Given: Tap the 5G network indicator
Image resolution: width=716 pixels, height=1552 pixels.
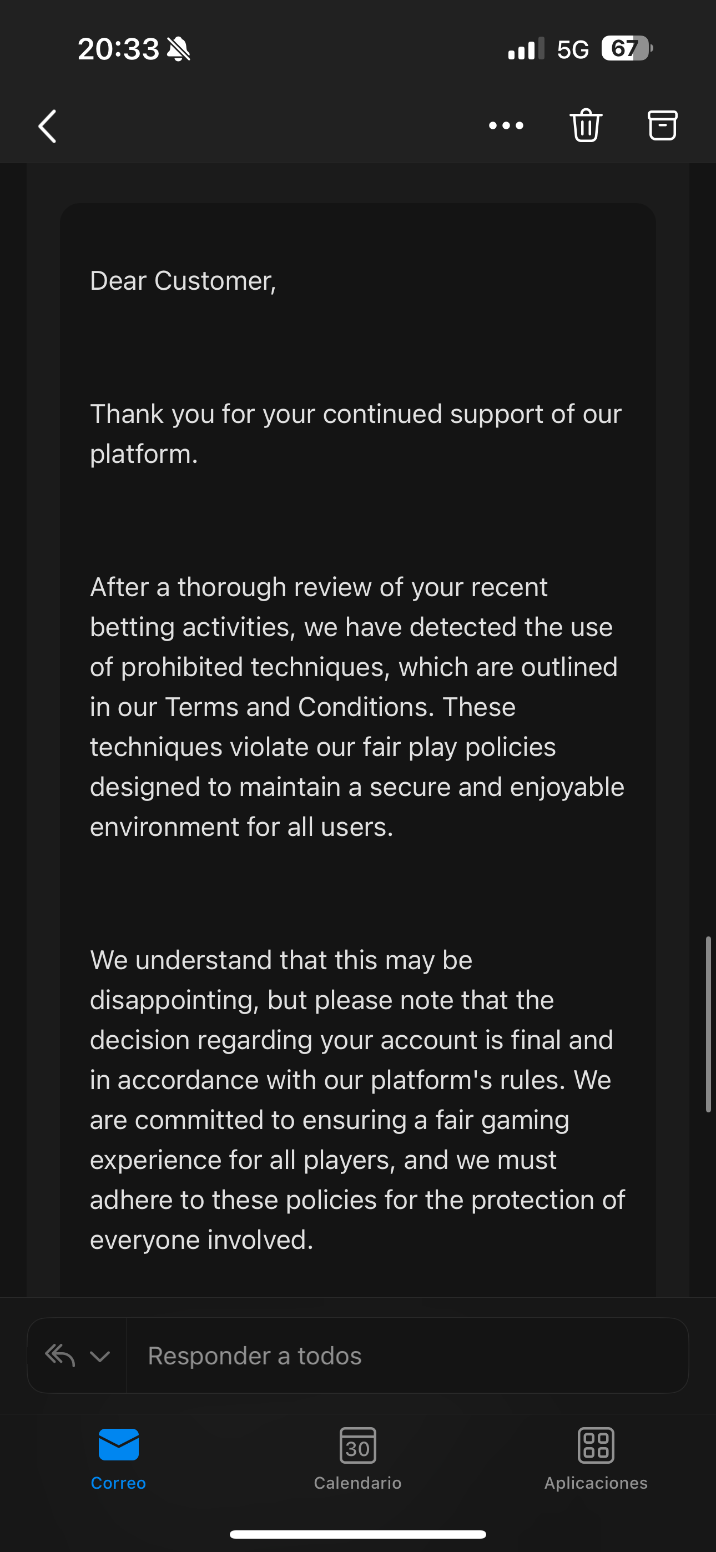Looking at the screenshot, I should coord(573,49).
